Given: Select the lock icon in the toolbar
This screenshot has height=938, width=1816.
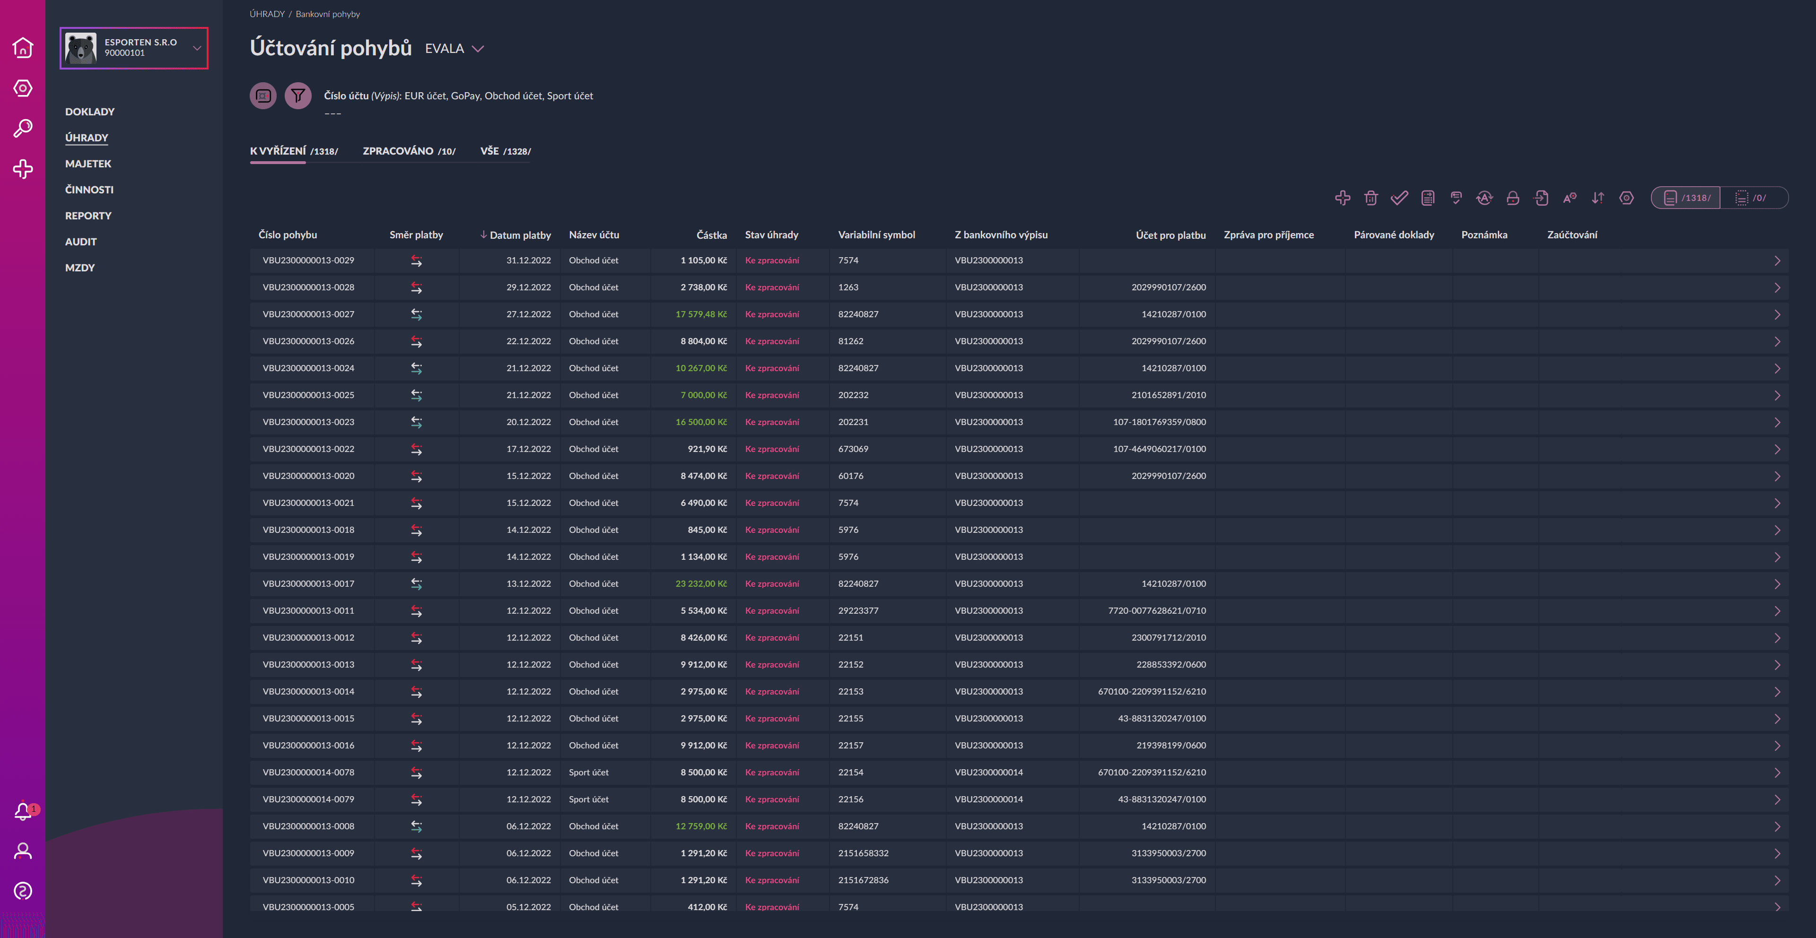Looking at the screenshot, I should pyautogui.click(x=1513, y=198).
